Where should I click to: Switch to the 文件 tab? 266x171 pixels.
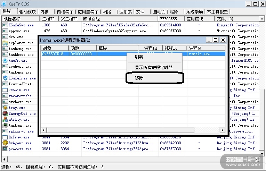[140, 12]
